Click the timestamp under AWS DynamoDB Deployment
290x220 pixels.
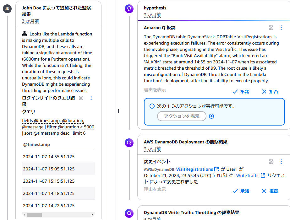pyautogui.click(x=152, y=149)
